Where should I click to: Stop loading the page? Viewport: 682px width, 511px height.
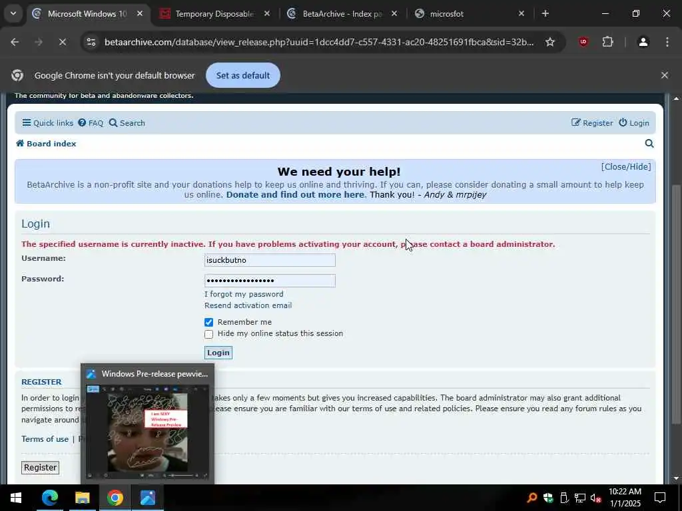(x=62, y=42)
